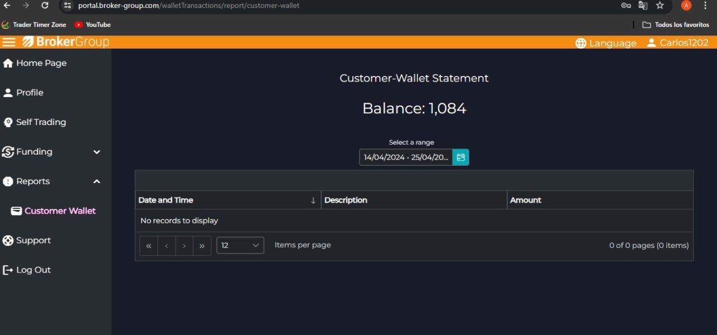The height and width of the screenshot is (335, 717).
Task: Open the items per page dropdown
Action: 240,245
